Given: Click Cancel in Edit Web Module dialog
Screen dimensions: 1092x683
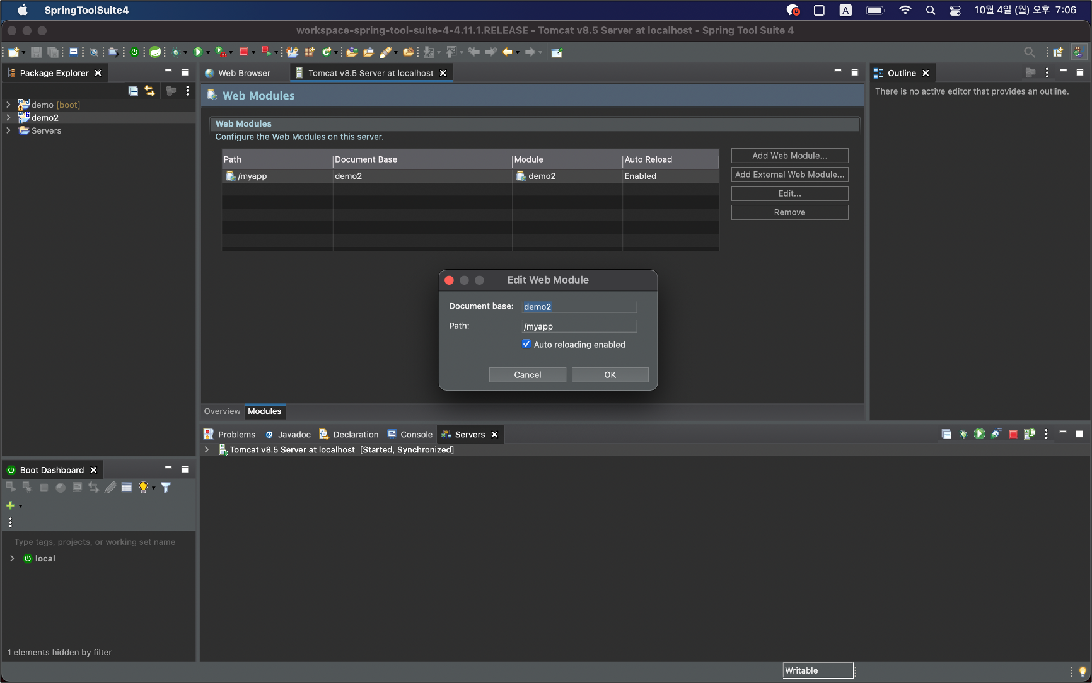Looking at the screenshot, I should tap(528, 375).
